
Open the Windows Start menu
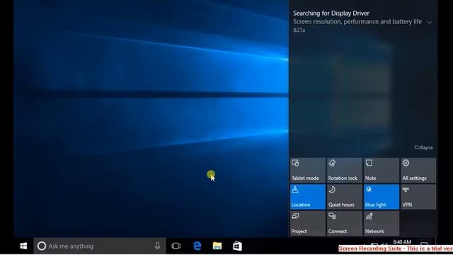click(x=23, y=246)
